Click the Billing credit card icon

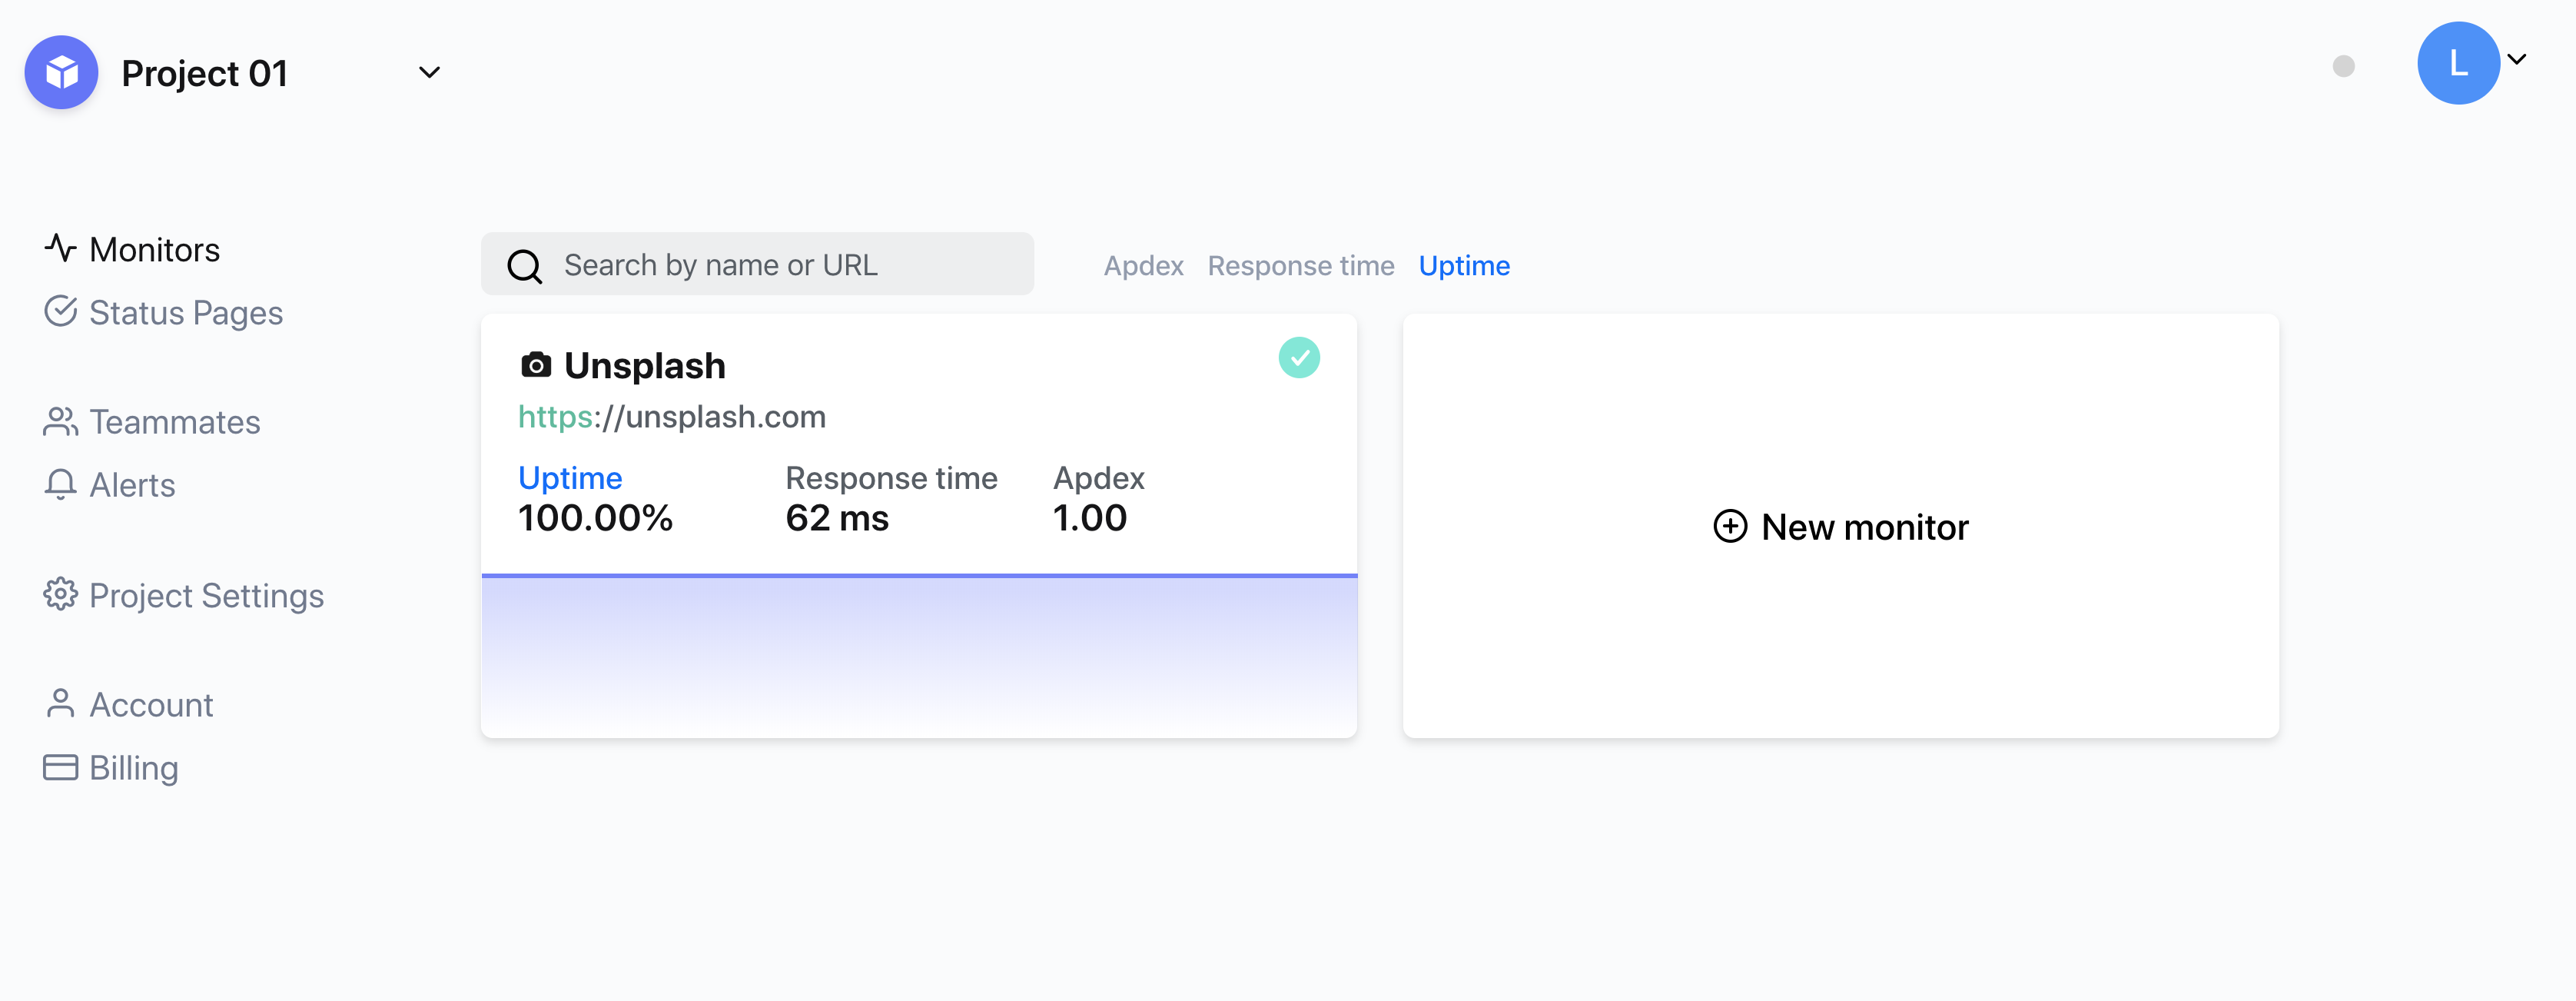click(x=60, y=767)
